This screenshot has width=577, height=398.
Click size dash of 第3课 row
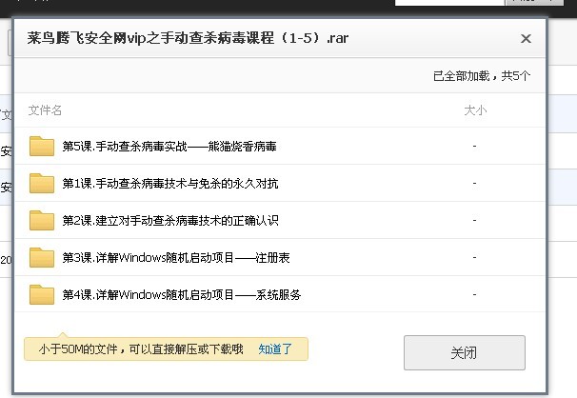coord(475,257)
